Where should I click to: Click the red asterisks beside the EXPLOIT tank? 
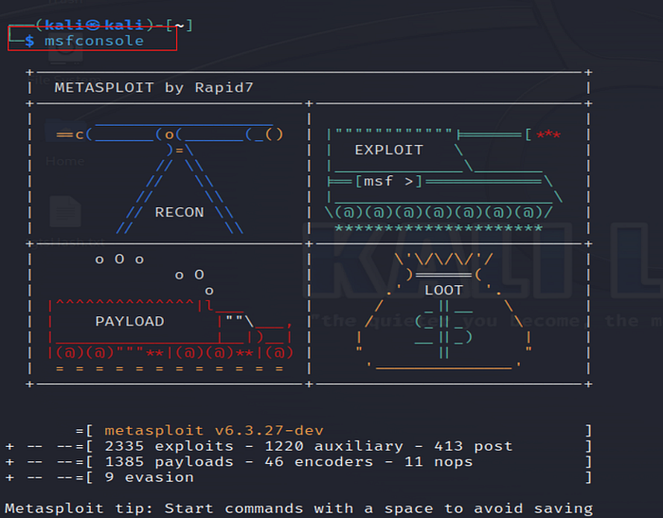click(547, 134)
